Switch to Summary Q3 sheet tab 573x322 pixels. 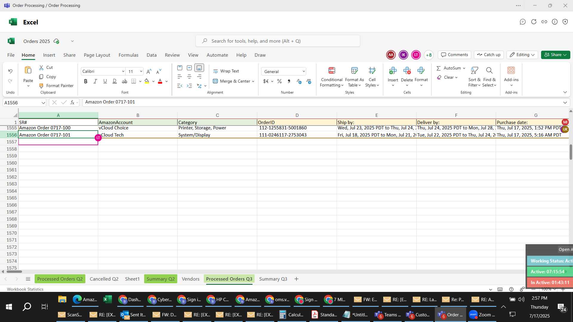point(273,279)
